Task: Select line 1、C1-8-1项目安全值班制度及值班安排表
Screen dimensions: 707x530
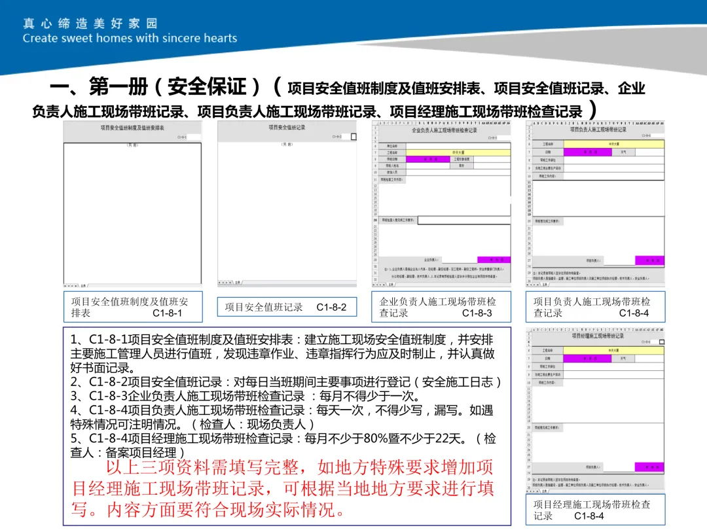Action: pos(282,353)
